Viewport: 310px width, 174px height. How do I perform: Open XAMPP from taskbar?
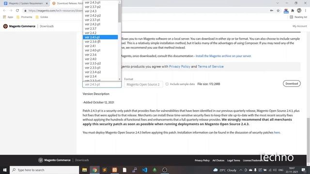tap(115, 170)
